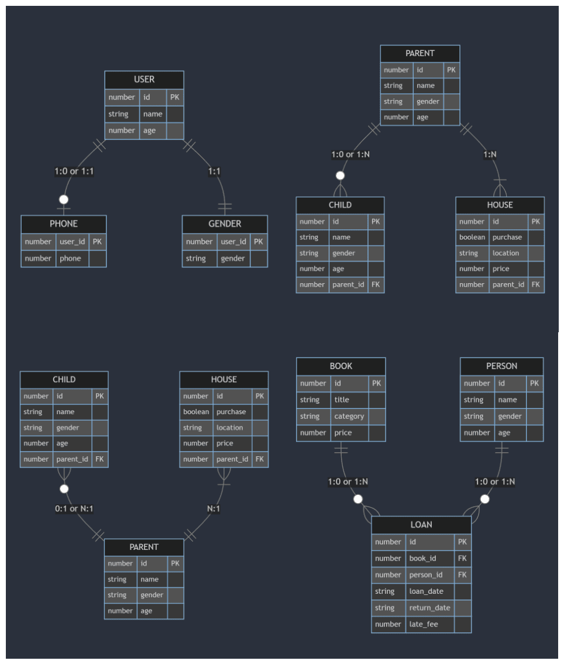This screenshot has width=564, height=664.
Task: Select the 'N:1' relationship label
Action: point(214,508)
